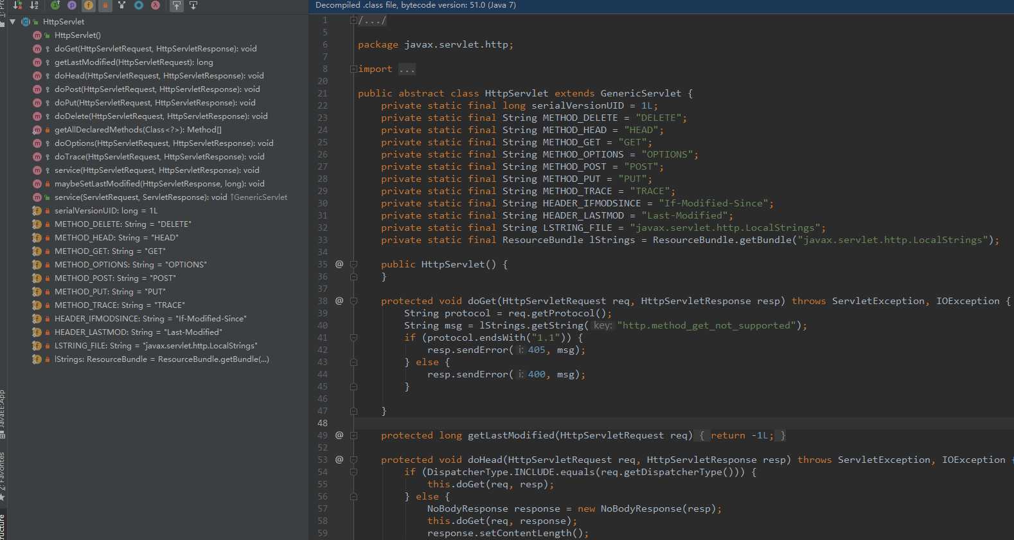Click method icon beside HttpServlet() constructor

click(37, 35)
